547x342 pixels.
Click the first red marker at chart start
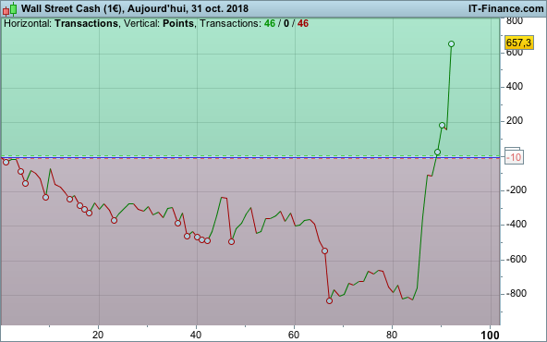pos(6,163)
